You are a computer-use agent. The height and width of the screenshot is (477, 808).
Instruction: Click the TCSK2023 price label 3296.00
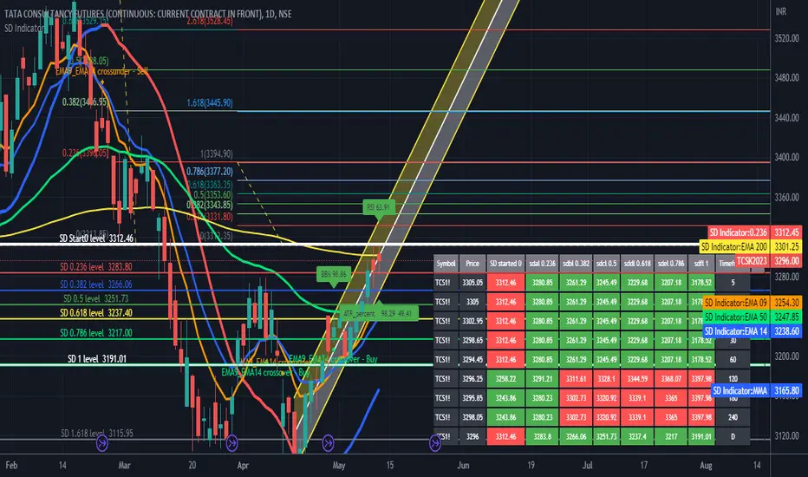pos(768,261)
